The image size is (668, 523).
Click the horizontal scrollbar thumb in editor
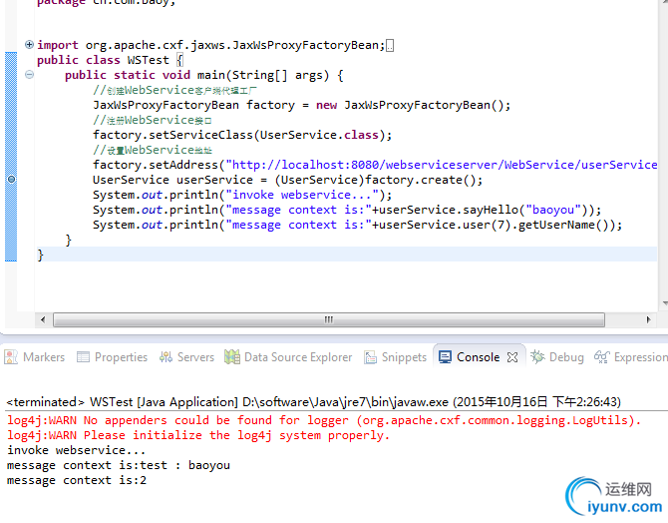pos(328,319)
